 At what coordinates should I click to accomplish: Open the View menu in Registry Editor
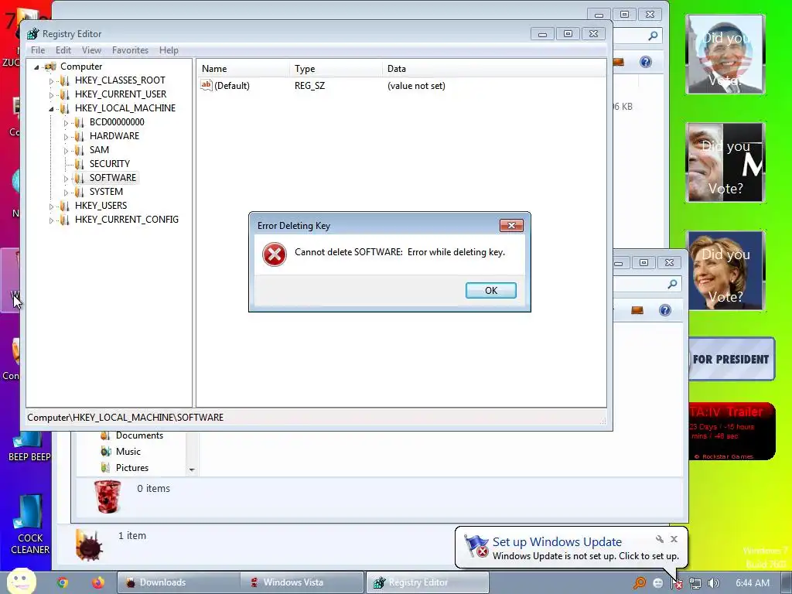pos(91,50)
